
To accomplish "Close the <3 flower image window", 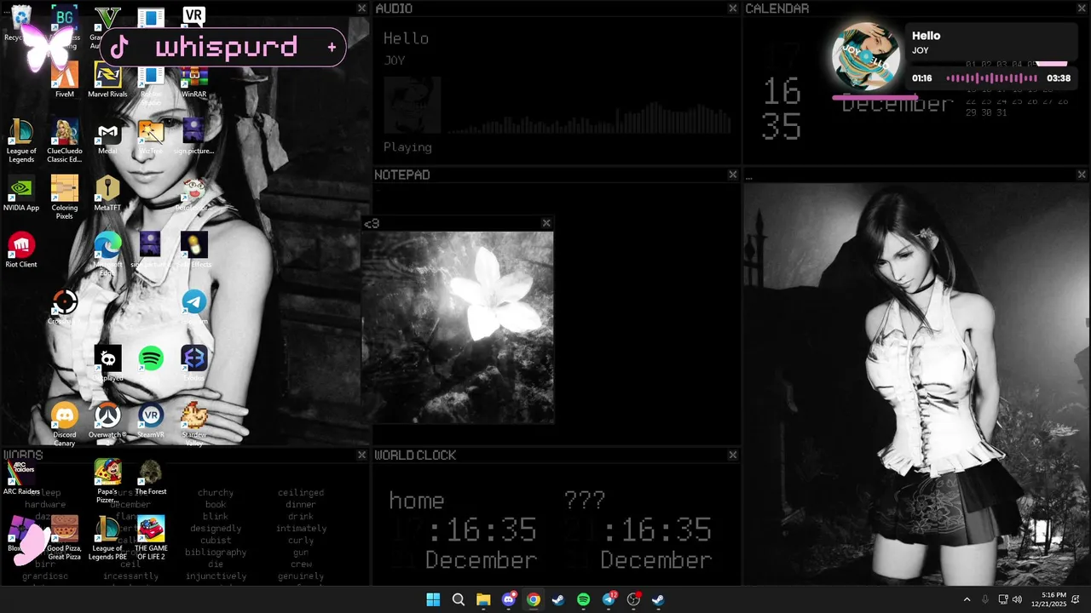I will click(x=546, y=223).
